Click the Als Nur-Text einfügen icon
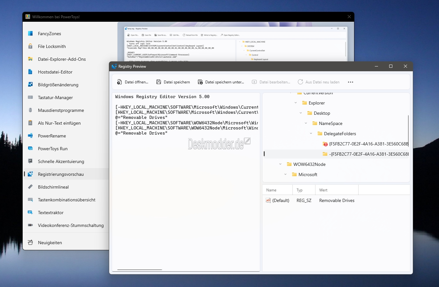The image size is (439, 287). click(30, 123)
